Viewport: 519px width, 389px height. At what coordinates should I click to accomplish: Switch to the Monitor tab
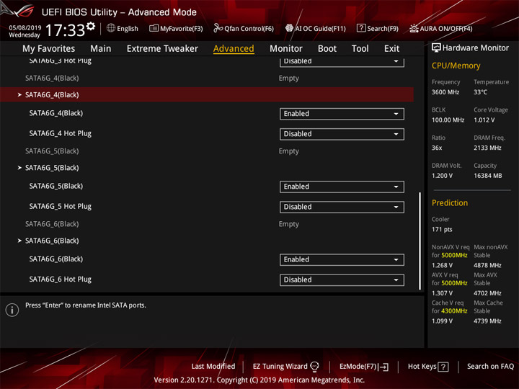[286, 49]
